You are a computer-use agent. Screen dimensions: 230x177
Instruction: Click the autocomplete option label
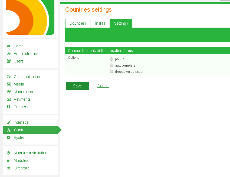pyautogui.click(x=125, y=65)
